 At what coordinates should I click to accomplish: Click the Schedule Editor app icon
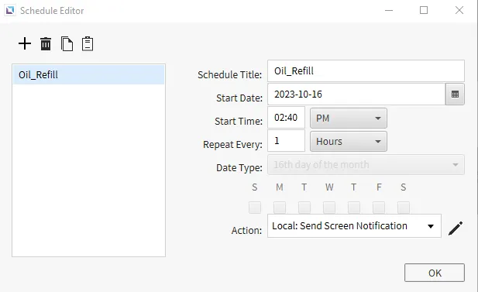point(10,10)
